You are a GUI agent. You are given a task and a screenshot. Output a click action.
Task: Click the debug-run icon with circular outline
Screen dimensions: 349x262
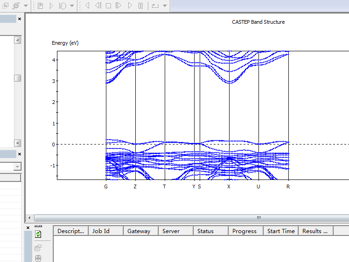63,6
